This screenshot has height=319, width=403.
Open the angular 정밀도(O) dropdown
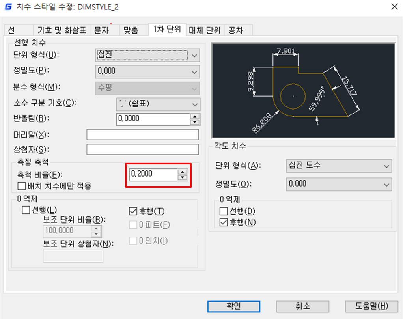click(x=339, y=184)
